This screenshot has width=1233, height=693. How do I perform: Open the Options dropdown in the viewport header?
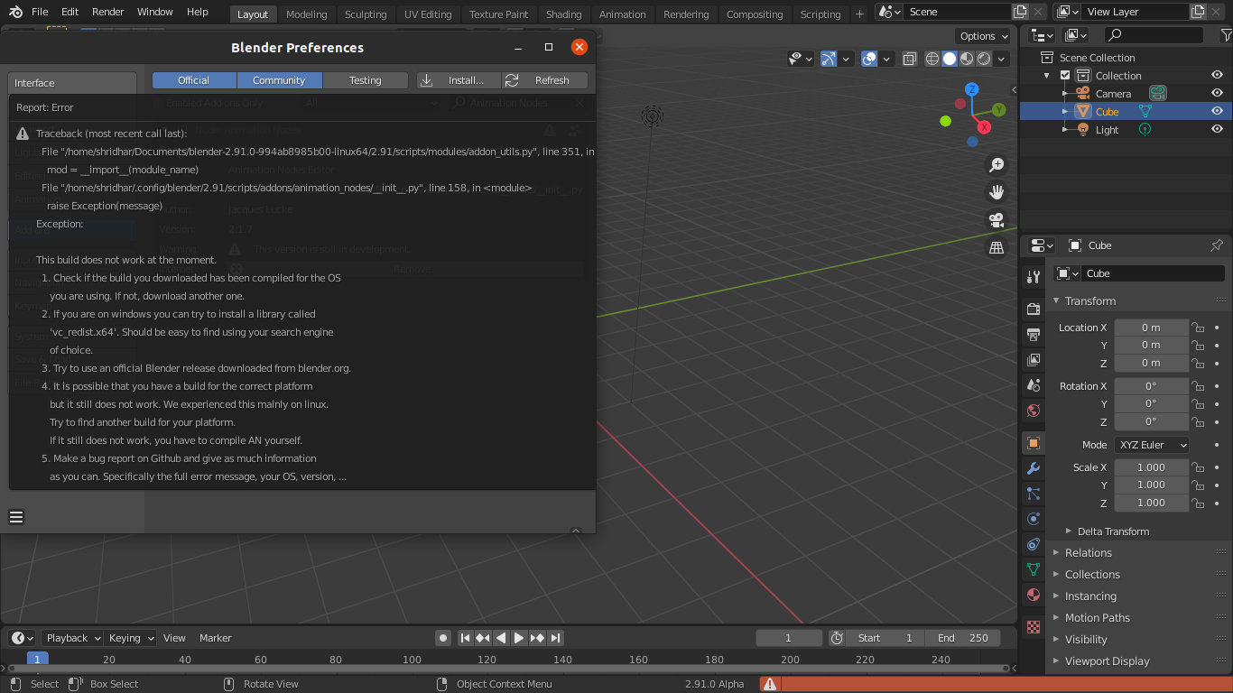pos(982,35)
